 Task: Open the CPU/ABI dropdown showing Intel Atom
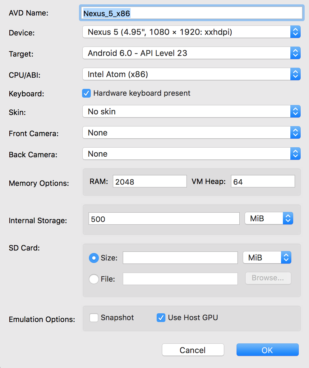(191, 74)
